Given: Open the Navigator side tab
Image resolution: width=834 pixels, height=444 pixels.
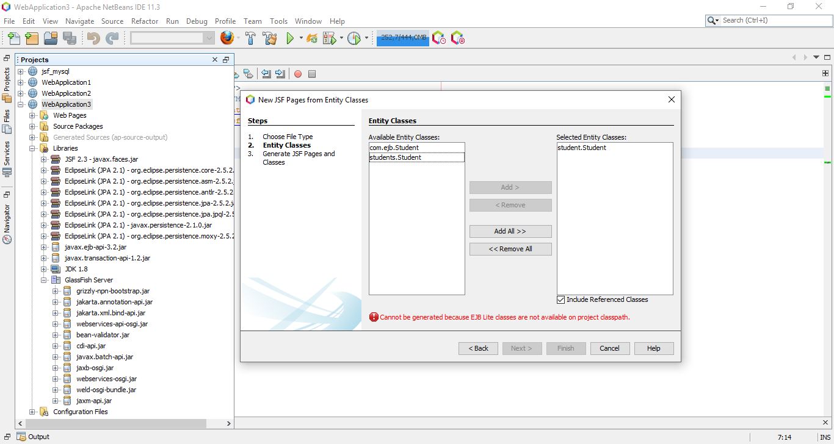Looking at the screenshot, I should point(7,224).
